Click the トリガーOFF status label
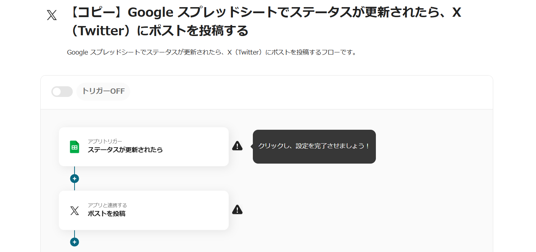The height and width of the screenshot is (252, 536). pyautogui.click(x=103, y=91)
